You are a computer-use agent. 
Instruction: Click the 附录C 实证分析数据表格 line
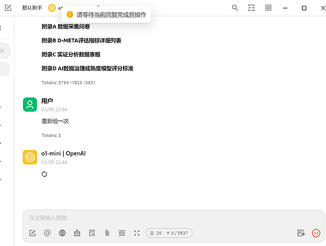coord(71,55)
